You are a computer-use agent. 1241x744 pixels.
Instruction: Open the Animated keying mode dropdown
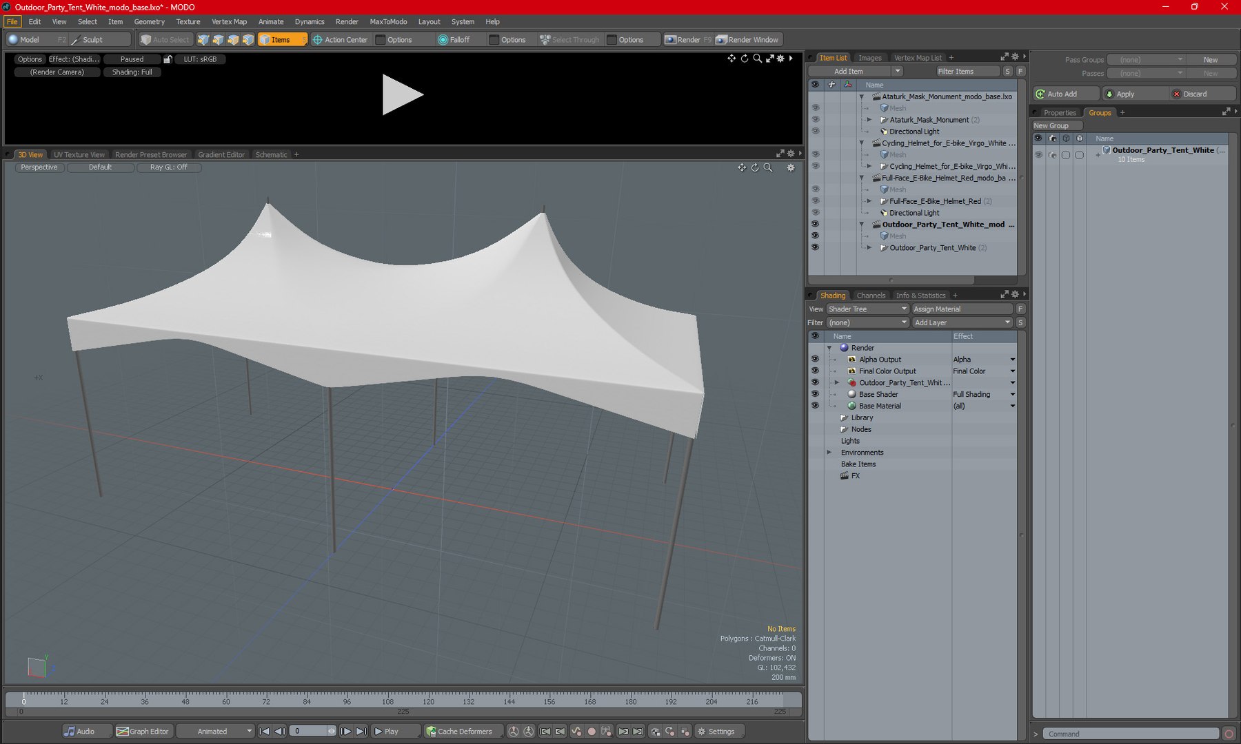(216, 731)
